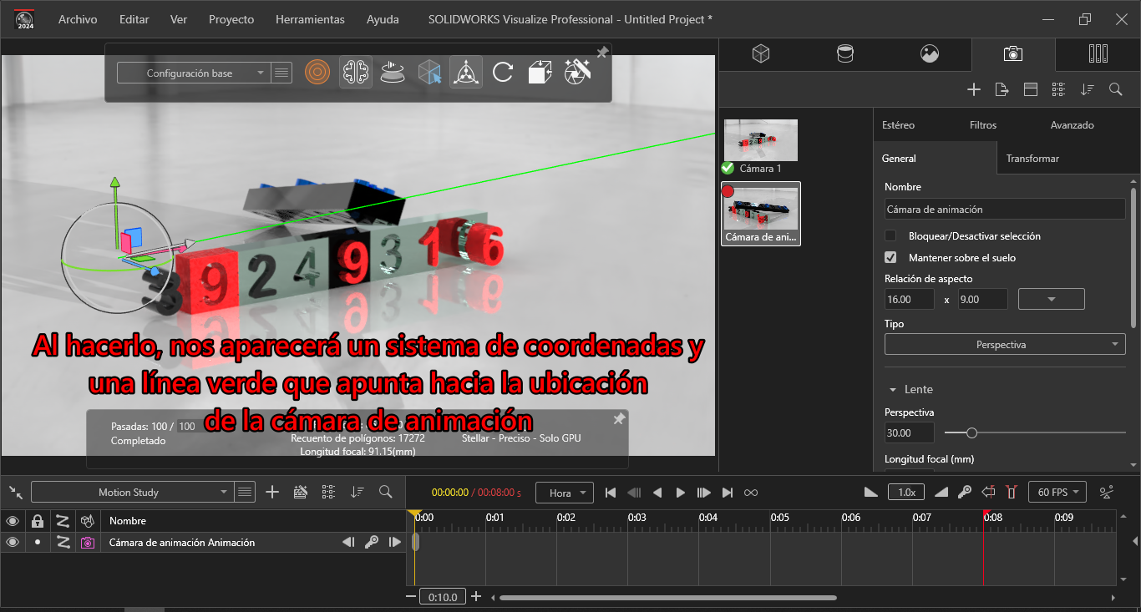1141x612 pixels.
Task: Change the camera list view mode icon
Action: click(x=1058, y=89)
